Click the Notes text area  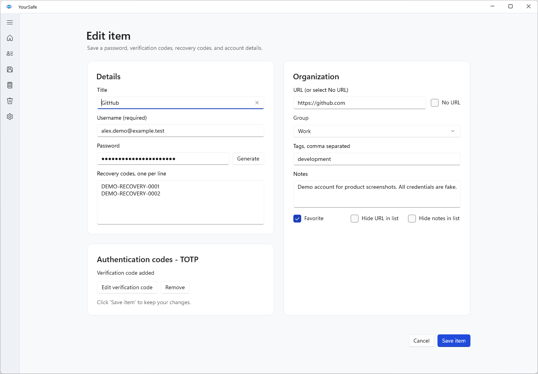377,194
